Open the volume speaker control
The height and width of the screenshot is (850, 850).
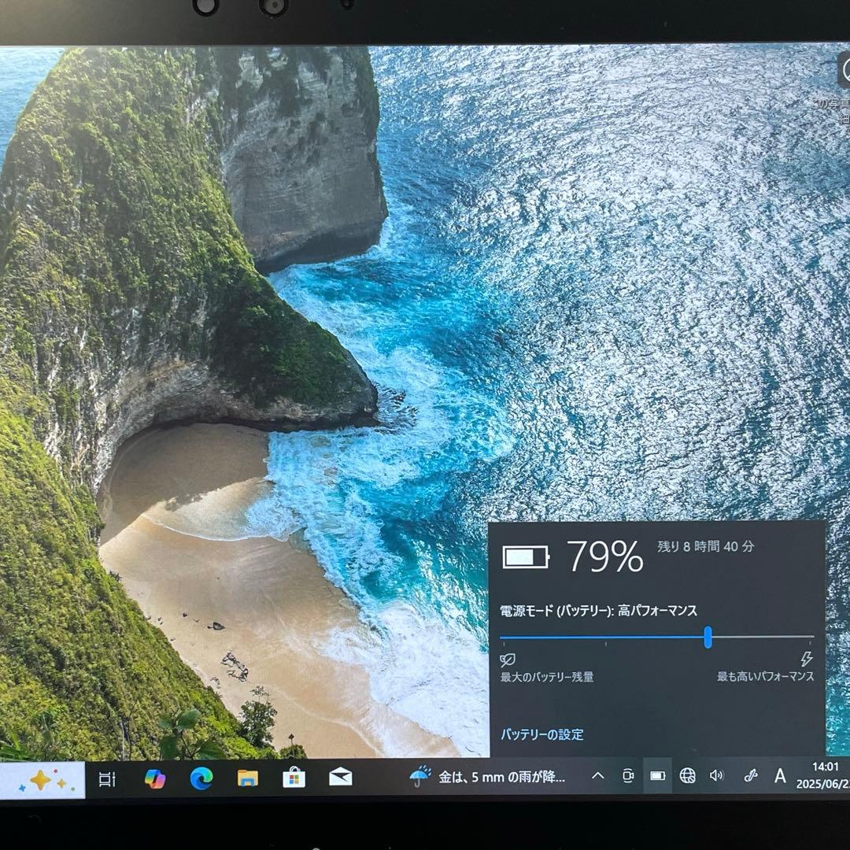click(716, 776)
